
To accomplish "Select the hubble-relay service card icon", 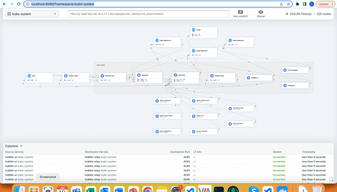I will (211, 76).
